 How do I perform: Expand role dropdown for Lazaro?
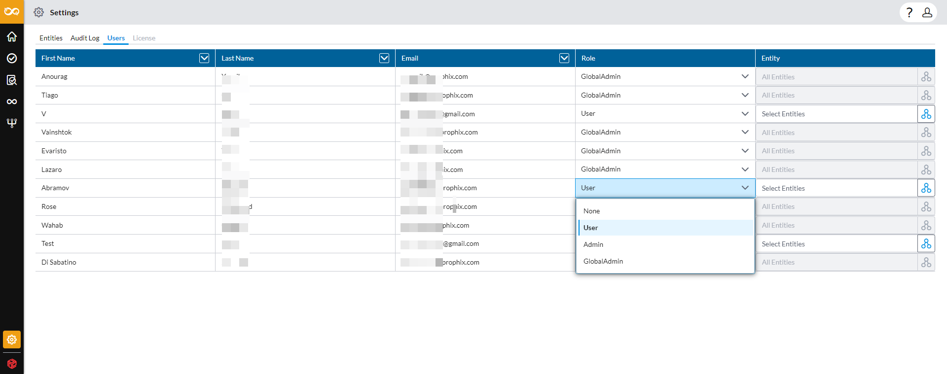745,169
